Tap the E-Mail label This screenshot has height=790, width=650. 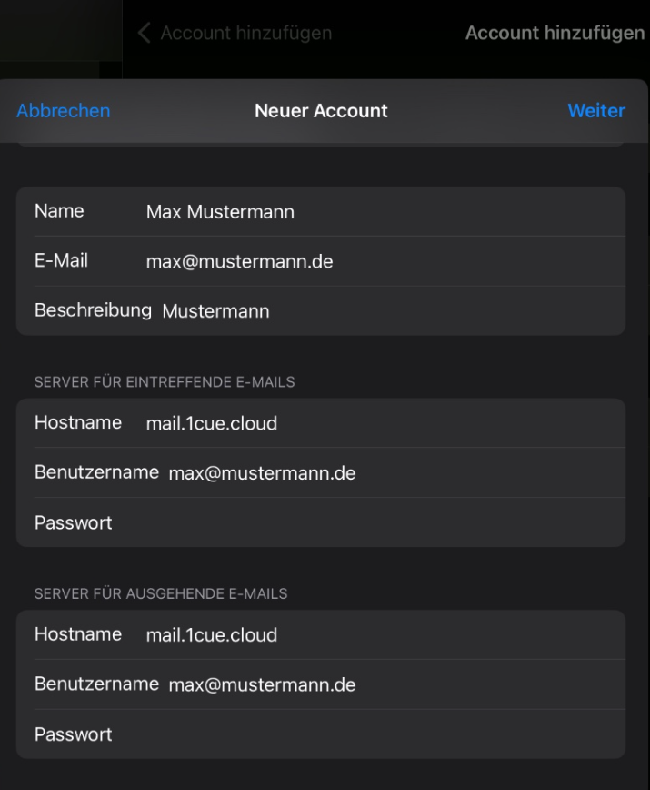pyautogui.click(x=62, y=260)
